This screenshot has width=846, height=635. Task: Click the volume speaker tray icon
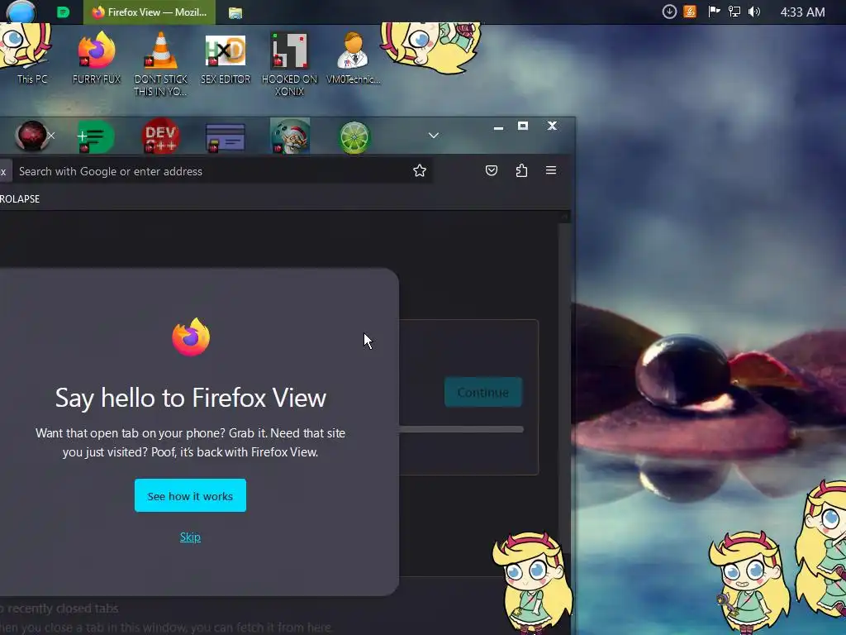pos(754,12)
